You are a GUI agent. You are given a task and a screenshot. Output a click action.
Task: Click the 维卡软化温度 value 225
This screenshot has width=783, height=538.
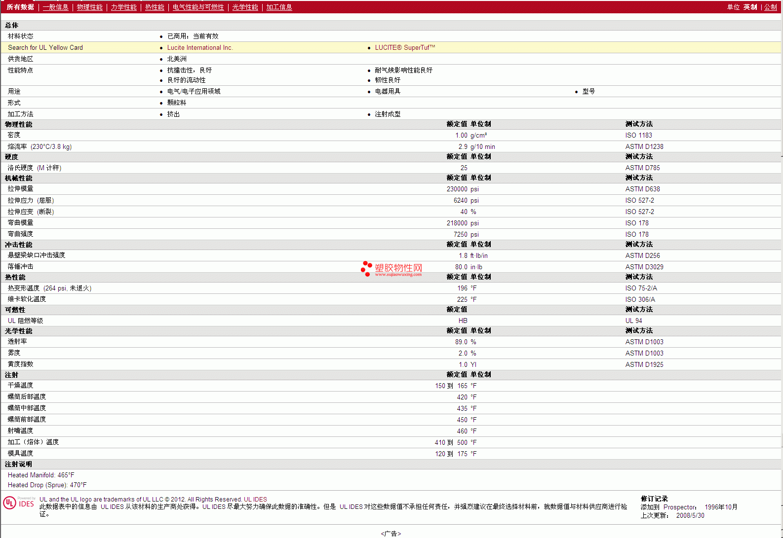463,300
